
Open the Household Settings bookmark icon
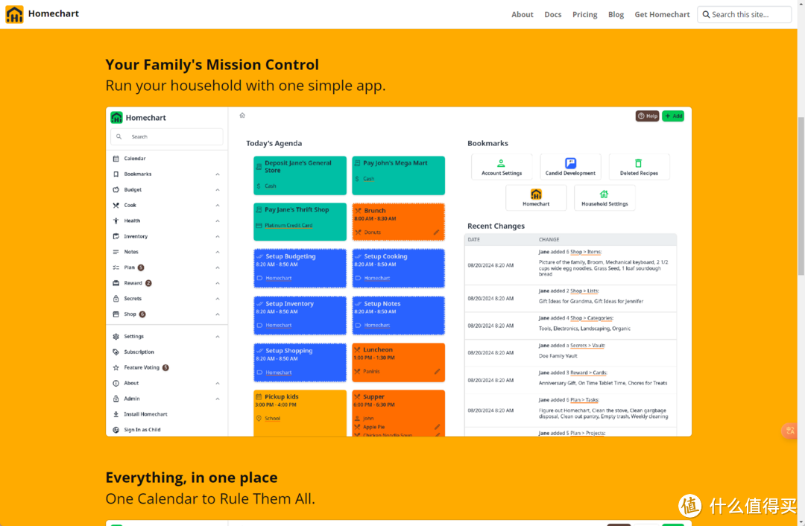coord(604,194)
